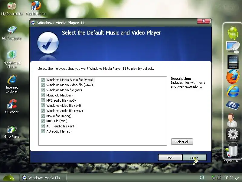The image size is (242, 182).
Task: Click the large blue checkmark orb graphic
Action: tap(48, 43)
